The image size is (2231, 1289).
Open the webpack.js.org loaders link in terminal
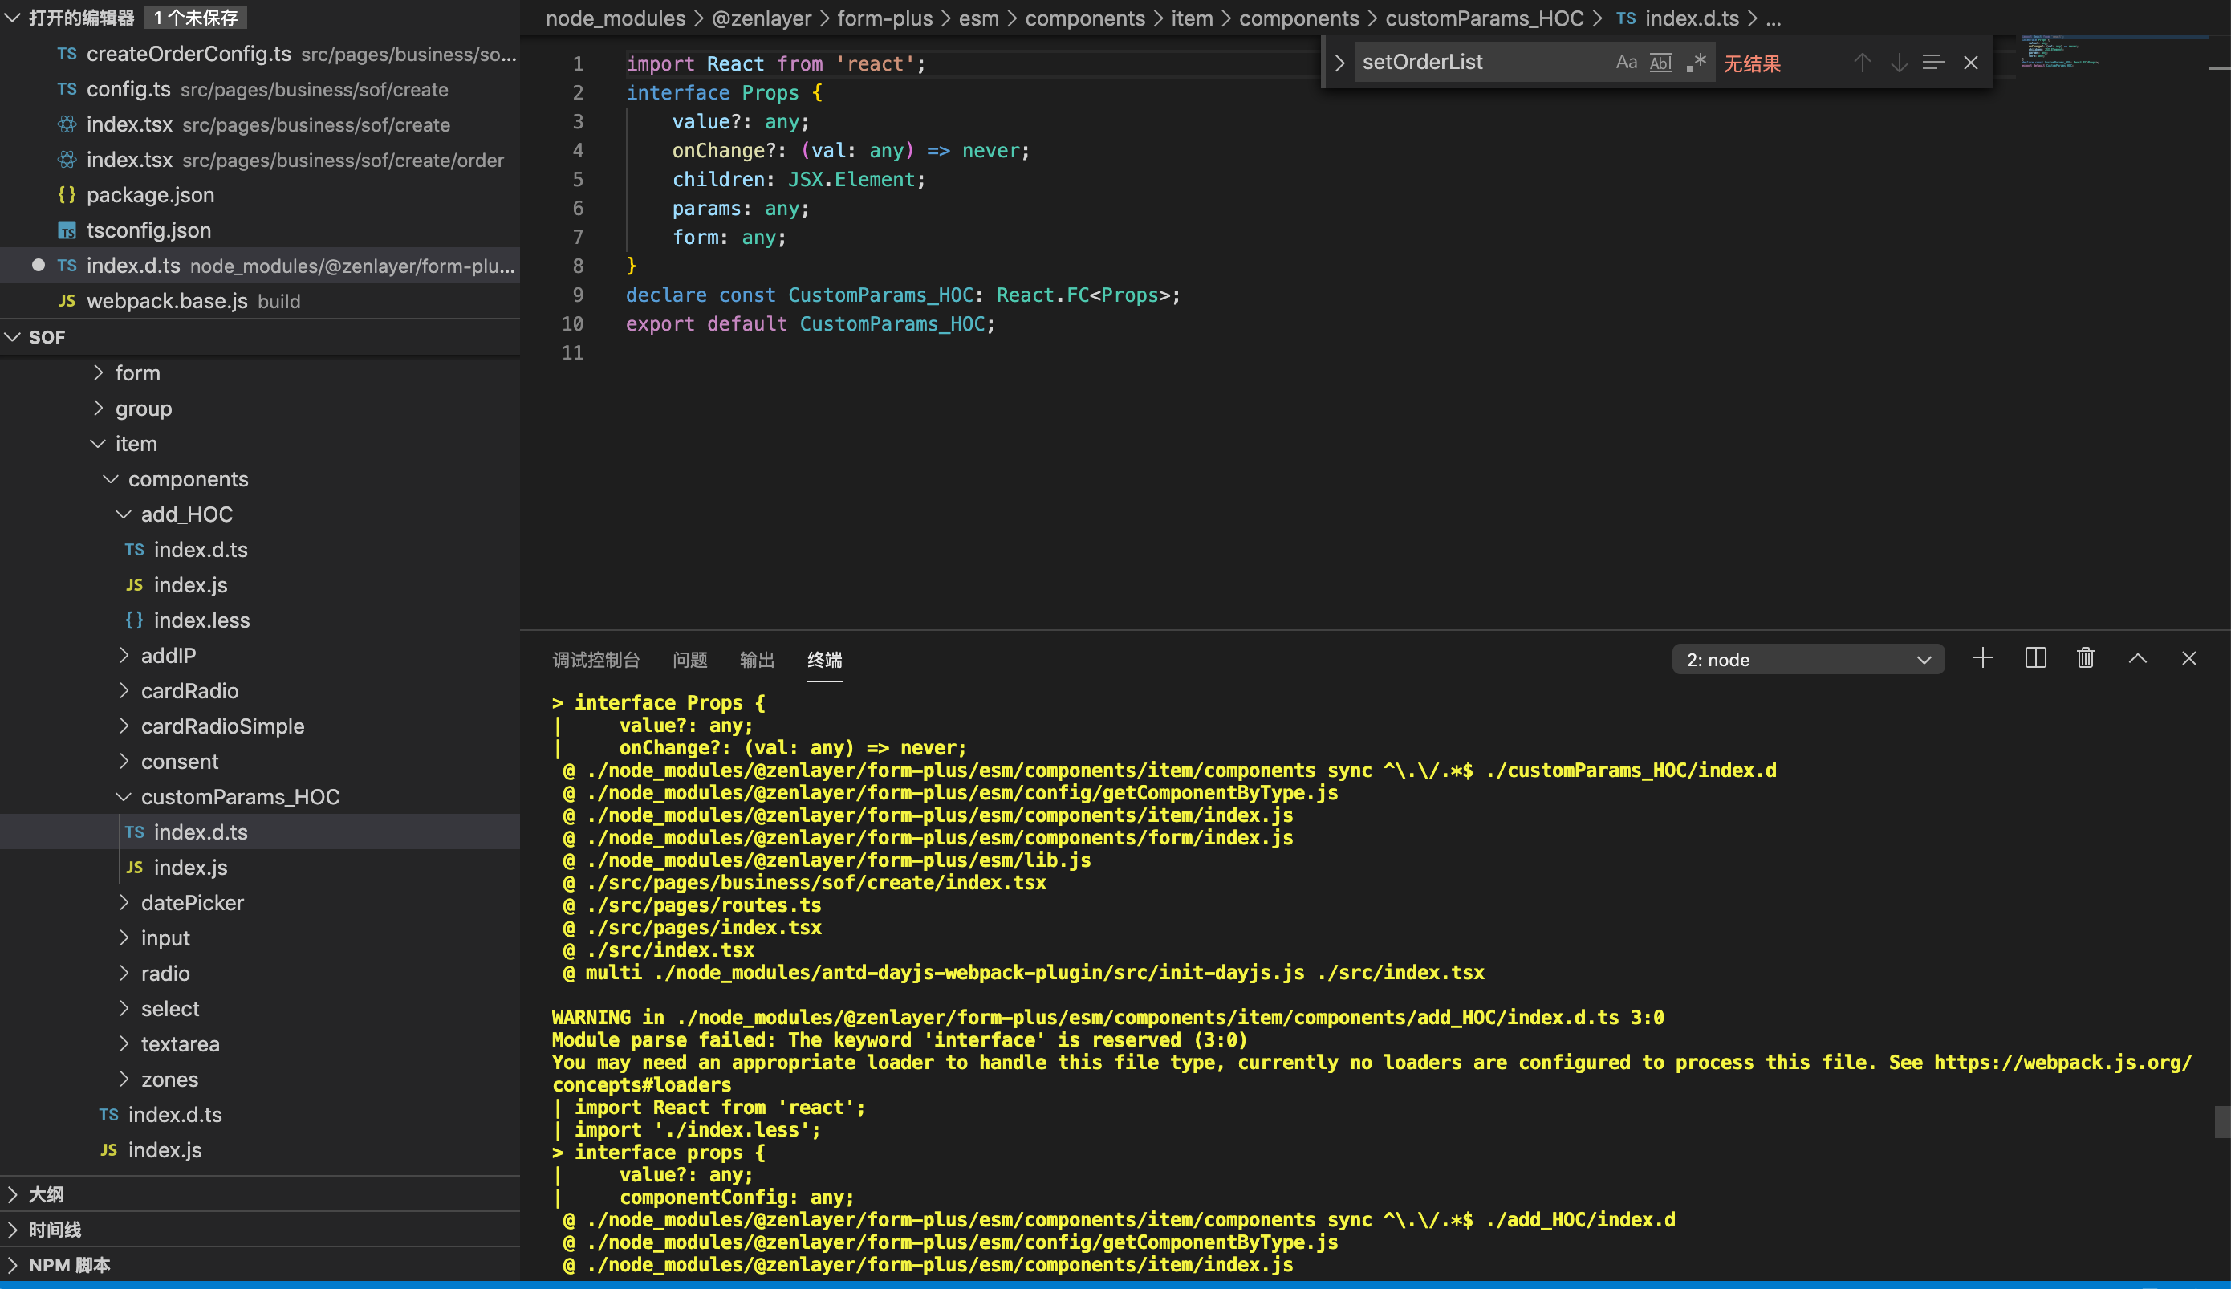[x=2062, y=1063]
